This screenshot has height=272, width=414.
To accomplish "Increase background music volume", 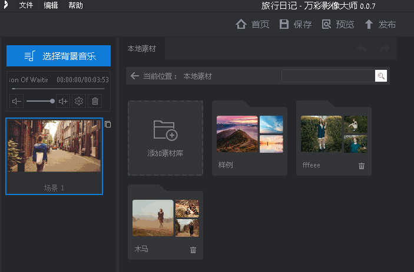I will (63, 101).
